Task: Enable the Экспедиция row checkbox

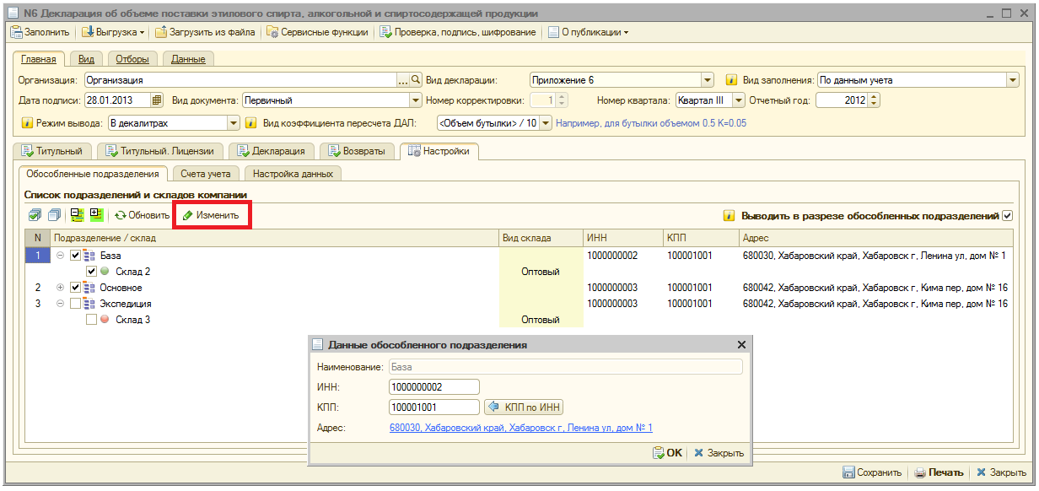Action: click(x=75, y=304)
